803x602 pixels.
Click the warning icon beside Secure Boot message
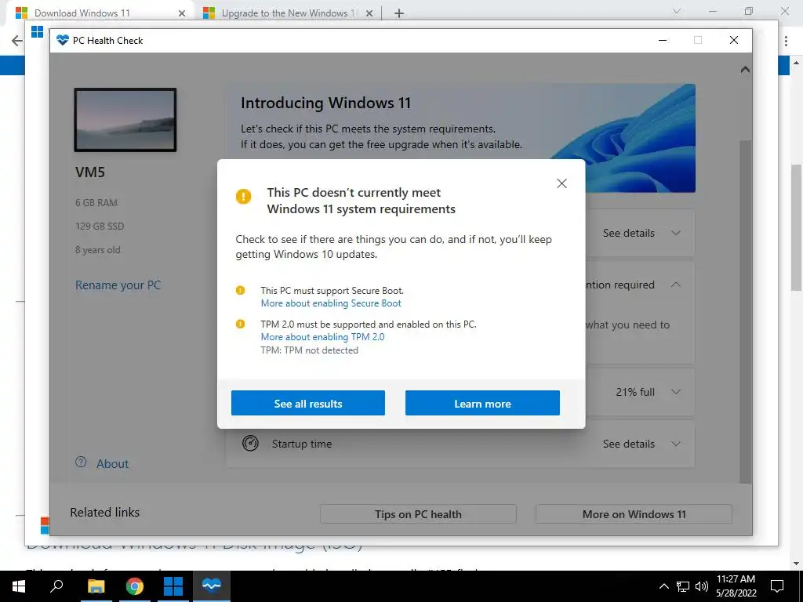[x=240, y=290]
